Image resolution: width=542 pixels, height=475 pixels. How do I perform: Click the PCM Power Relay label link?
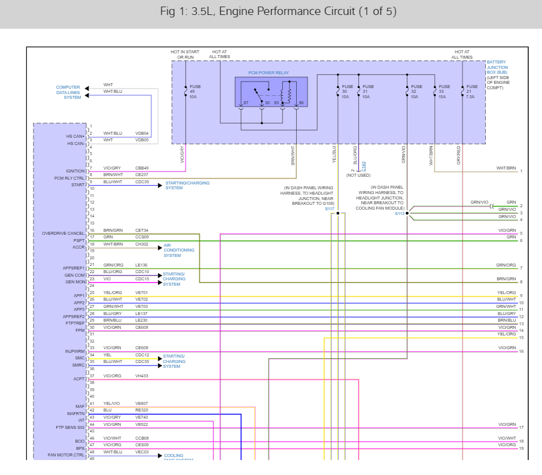coord(269,72)
